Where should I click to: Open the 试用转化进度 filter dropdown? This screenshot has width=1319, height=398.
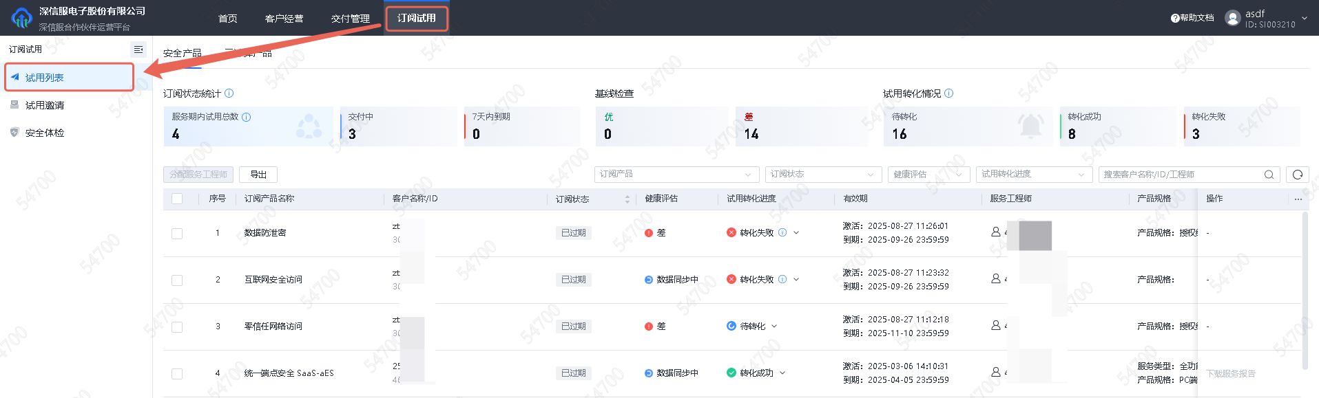[x=1032, y=175]
